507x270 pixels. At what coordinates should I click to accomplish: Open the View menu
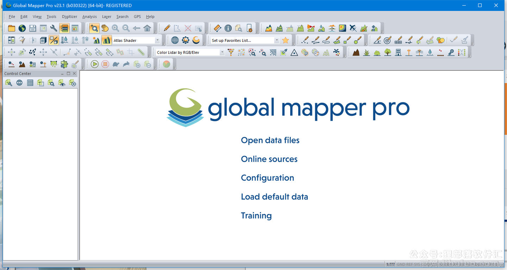coord(37,17)
